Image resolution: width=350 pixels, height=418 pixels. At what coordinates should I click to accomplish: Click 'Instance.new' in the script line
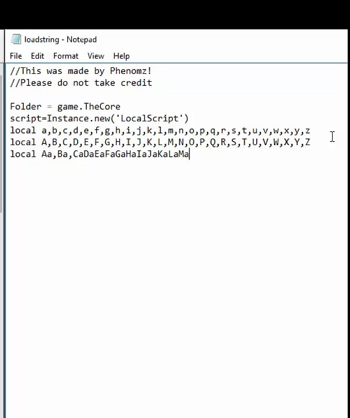point(78,118)
